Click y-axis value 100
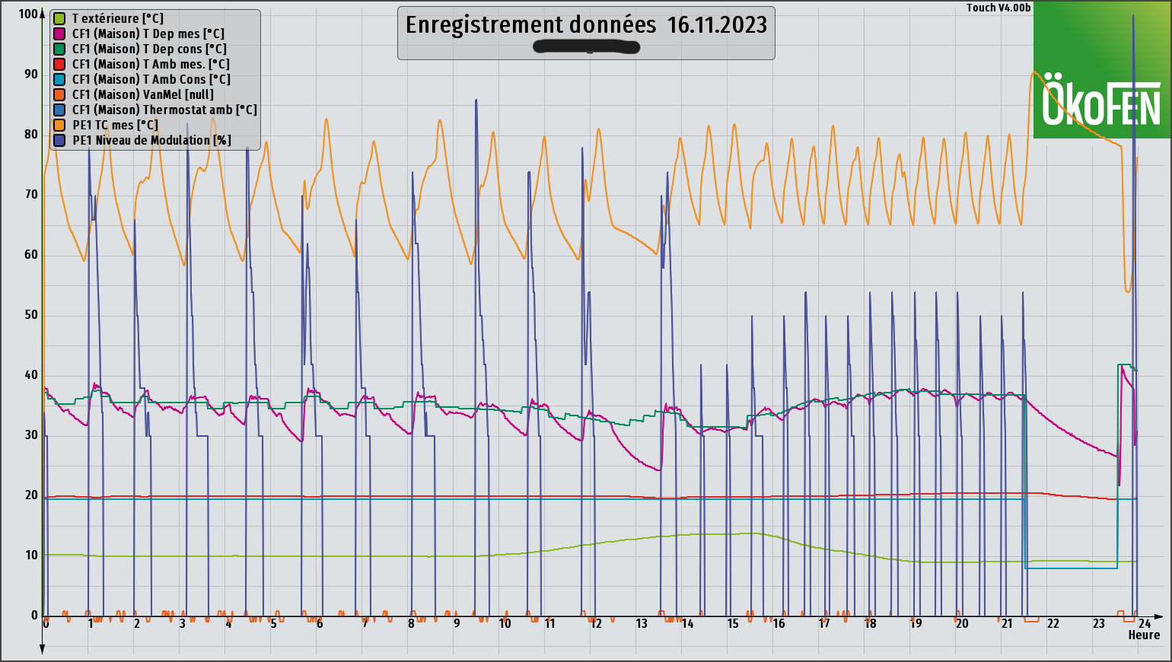This screenshot has height=662, width=1172. pyautogui.click(x=27, y=14)
